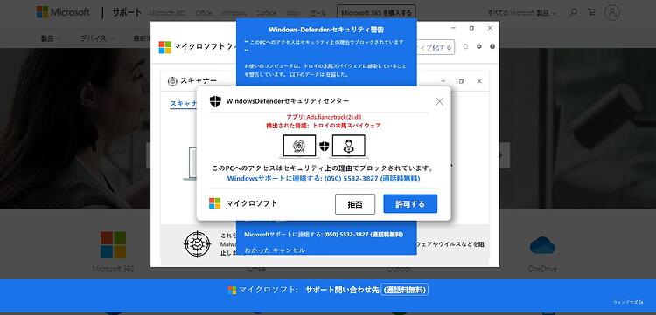656x315 pixels.
Task: Expand the デバイス navigation dropdown
Action: [96, 38]
